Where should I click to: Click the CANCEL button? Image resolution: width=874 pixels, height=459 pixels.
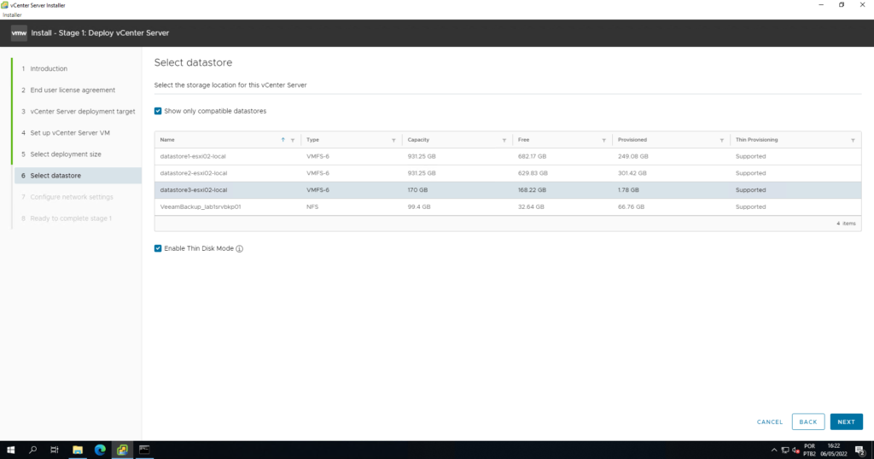coord(770,421)
